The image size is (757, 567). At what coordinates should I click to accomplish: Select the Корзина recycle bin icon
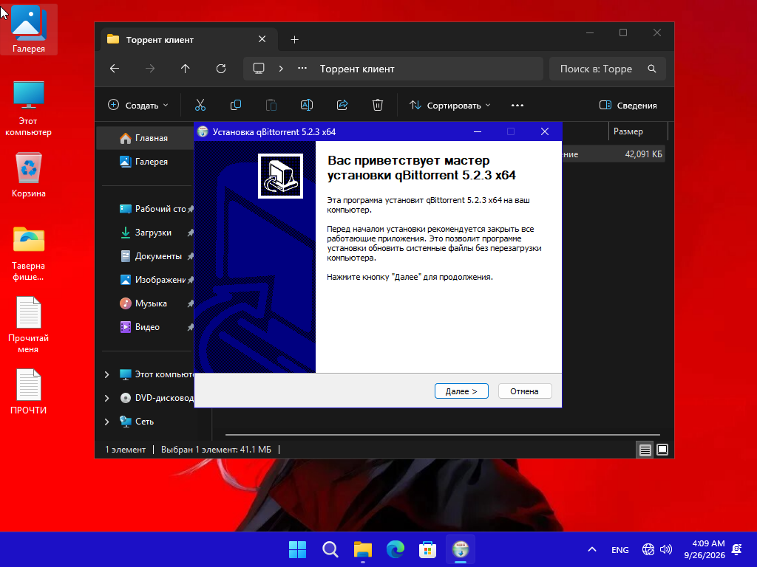[x=29, y=174]
